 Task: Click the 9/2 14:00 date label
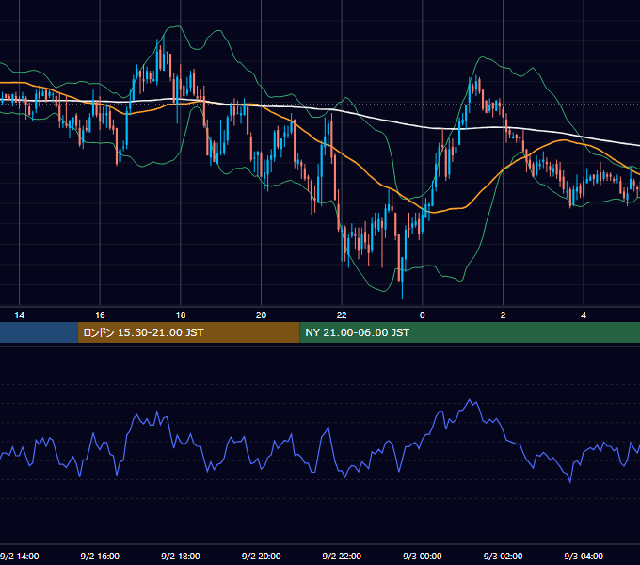tap(20, 557)
